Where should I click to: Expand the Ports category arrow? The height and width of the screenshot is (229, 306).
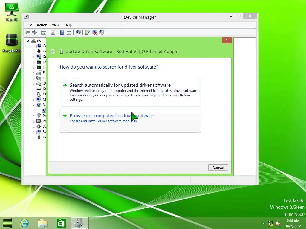pyautogui.click(x=33, y=116)
